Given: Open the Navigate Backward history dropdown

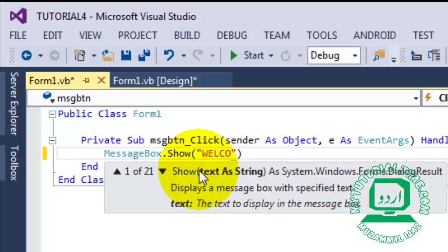Looking at the screenshot, I should click(x=40, y=56).
